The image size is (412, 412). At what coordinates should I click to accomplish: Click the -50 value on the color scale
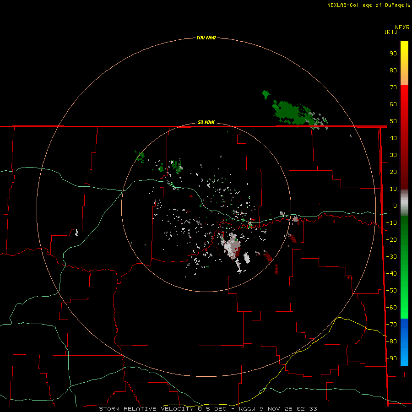click(x=391, y=291)
